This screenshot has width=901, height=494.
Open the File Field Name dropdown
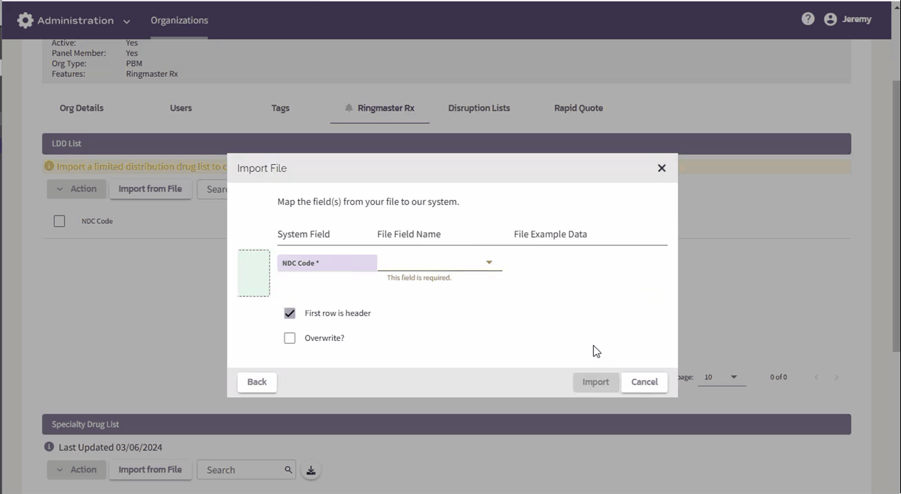point(439,263)
